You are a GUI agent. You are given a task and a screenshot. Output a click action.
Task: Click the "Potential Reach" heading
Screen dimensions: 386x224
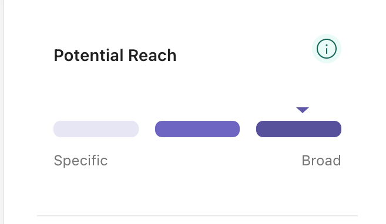115,55
